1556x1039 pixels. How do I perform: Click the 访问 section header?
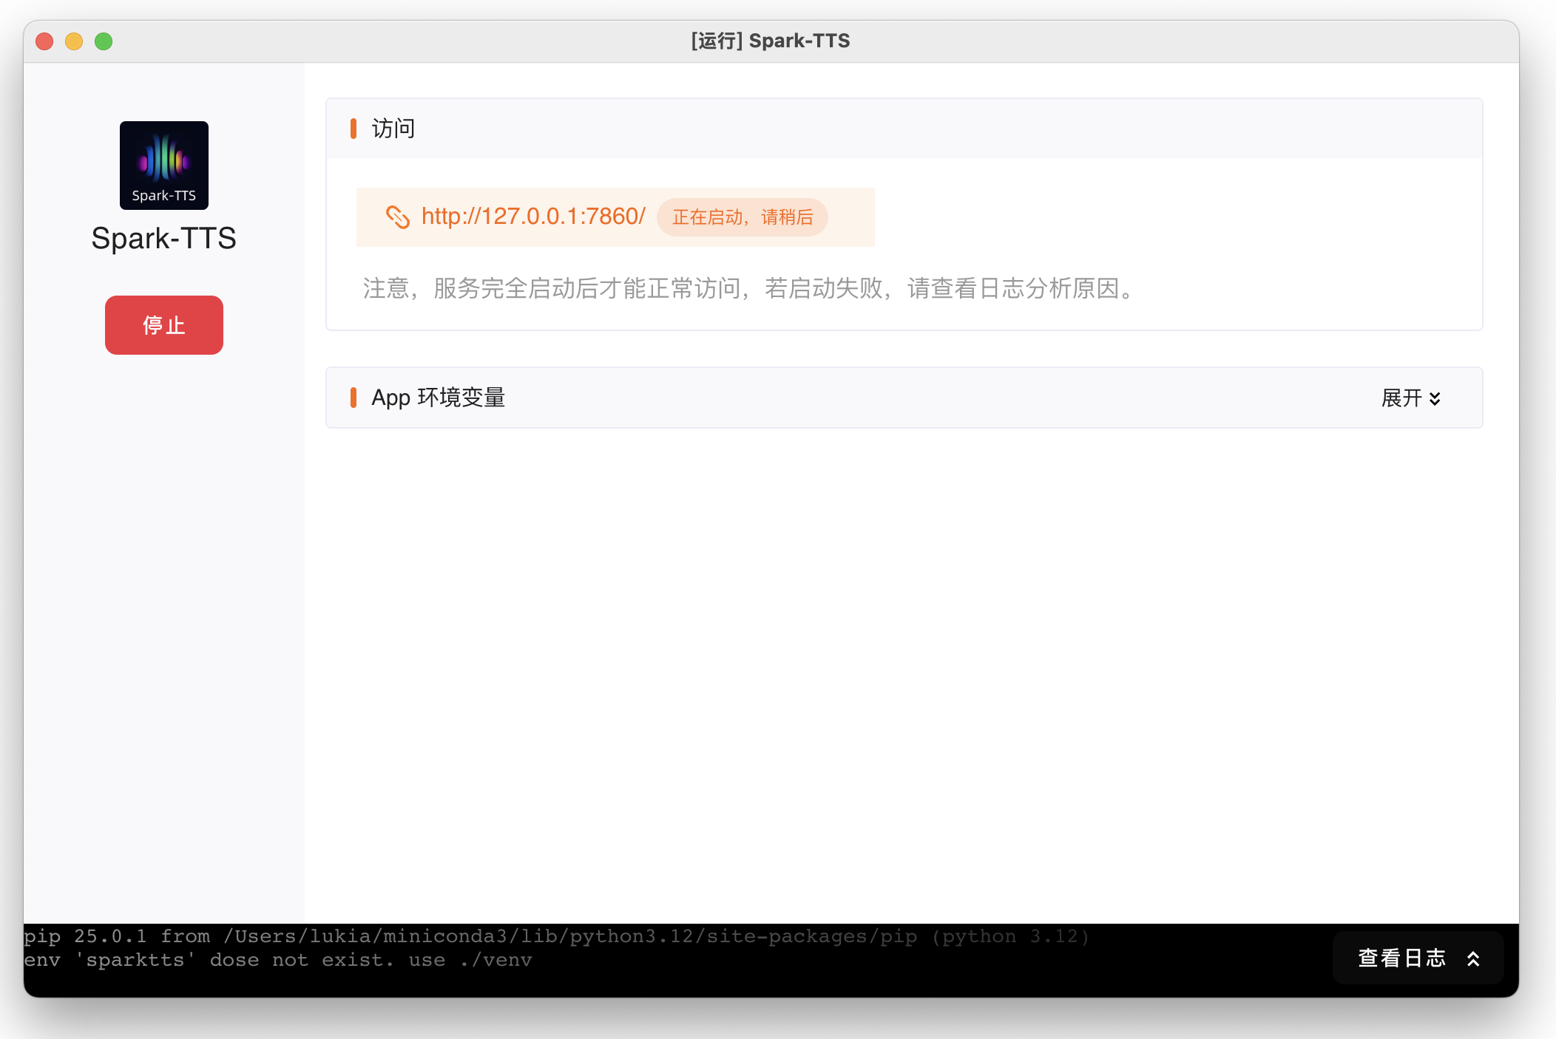[904, 129]
